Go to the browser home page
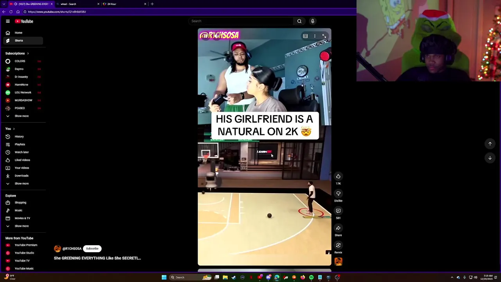Viewport: 501px width, 282px height. click(x=18, y=12)
